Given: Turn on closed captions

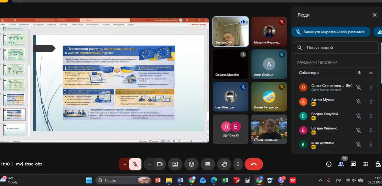Looking at the screenshot, I should coord(208,164).
